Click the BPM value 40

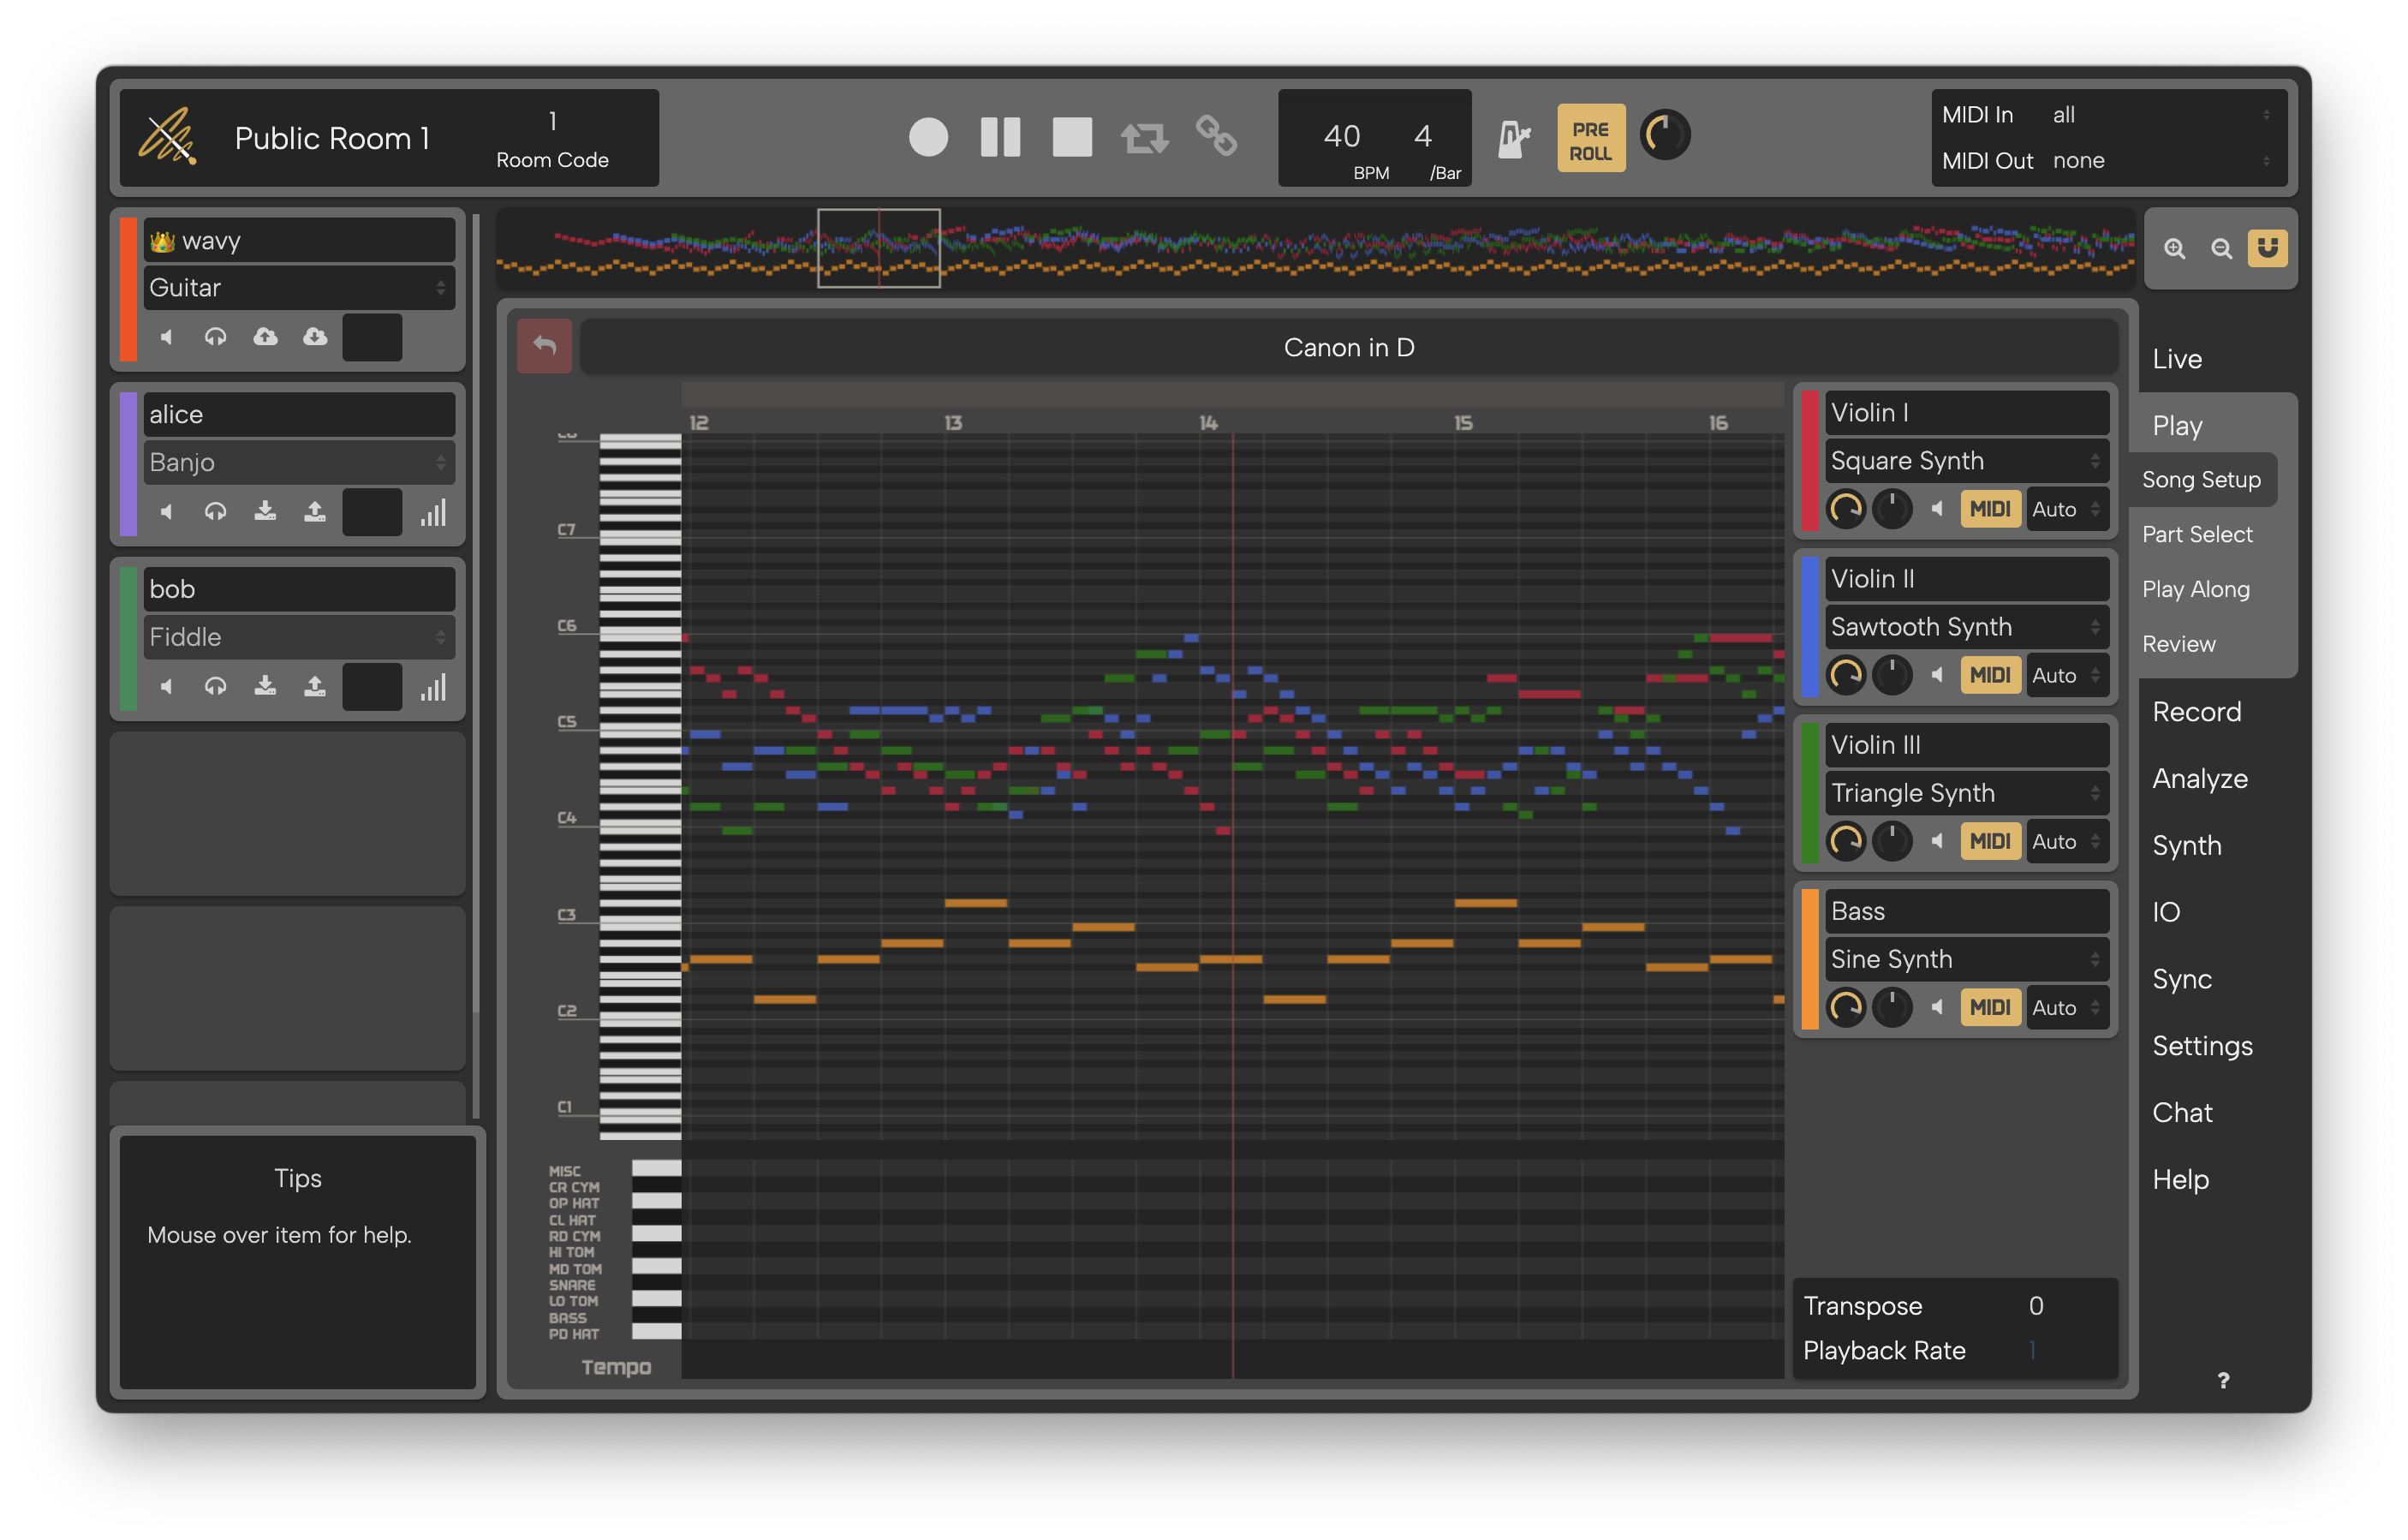point(1341,136)
